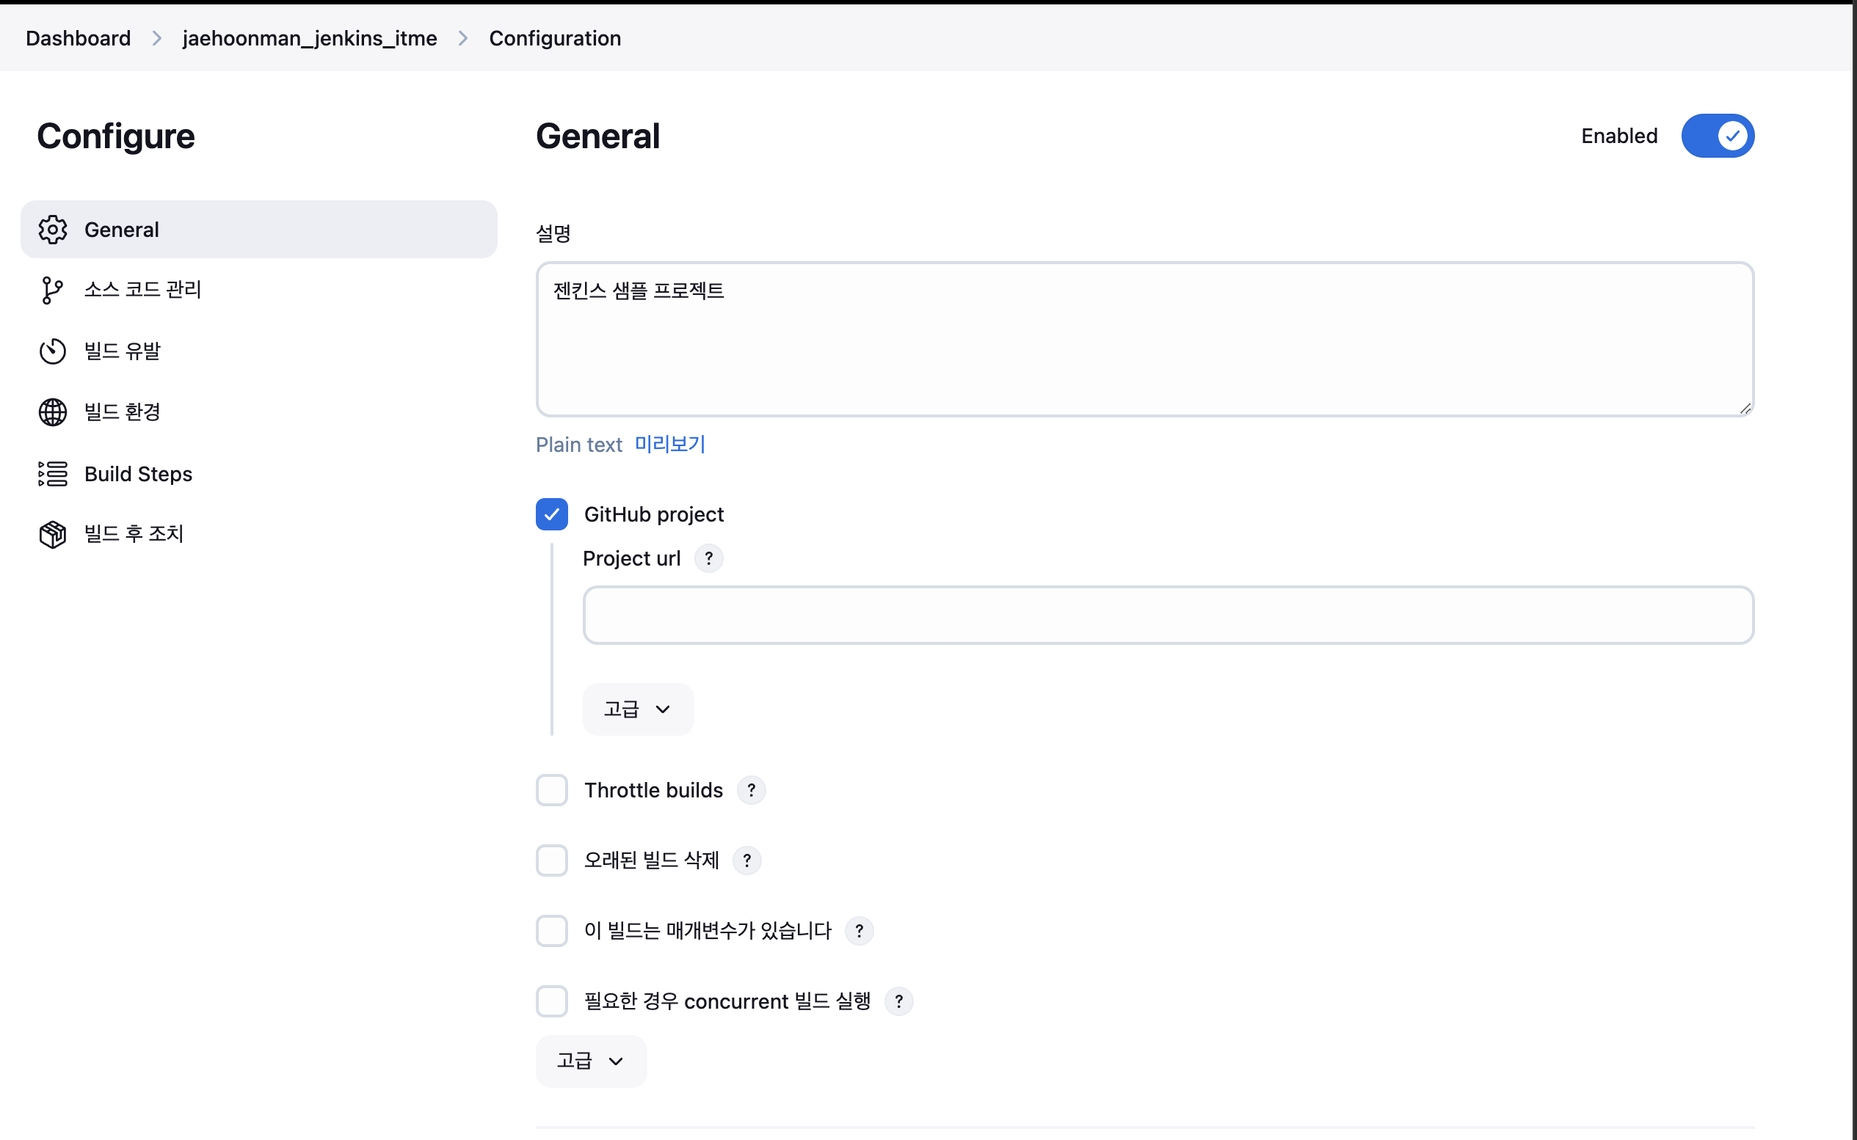1857x1140 pixels.
Task: Select General in the Configure sidebar
Action: (x=258, y=229)
